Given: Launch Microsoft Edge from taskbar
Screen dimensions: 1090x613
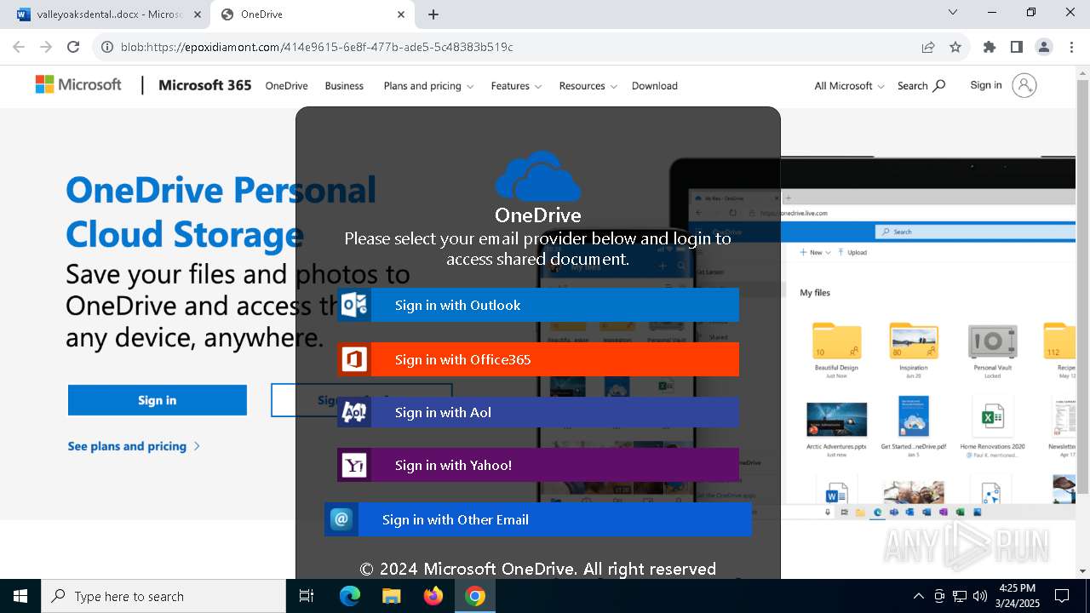Looking at the screenshot, I should tap(350, 596).
